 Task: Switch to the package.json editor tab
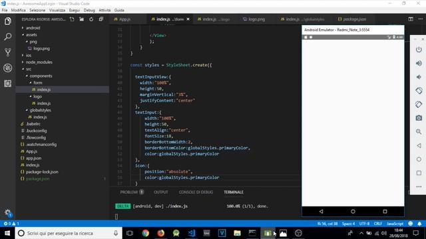click(354, 19)
